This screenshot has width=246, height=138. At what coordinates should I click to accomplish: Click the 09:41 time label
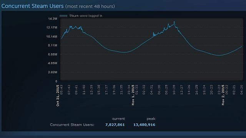pyautogui.click(x=76, y=90)
